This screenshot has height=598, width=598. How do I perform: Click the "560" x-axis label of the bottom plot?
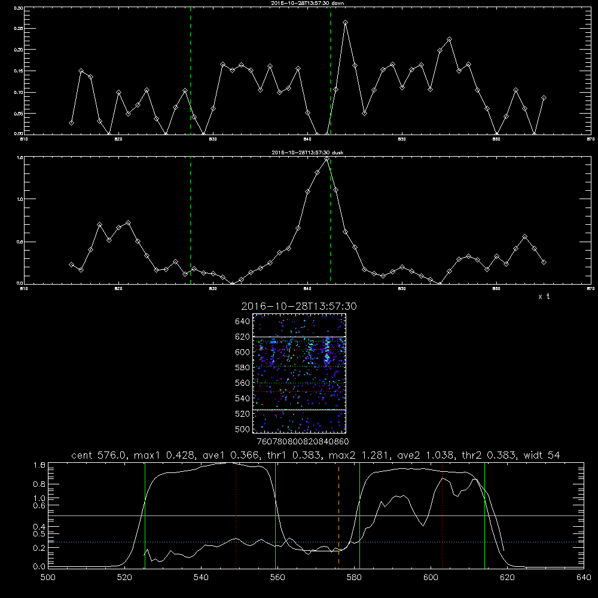coord(277,578)
